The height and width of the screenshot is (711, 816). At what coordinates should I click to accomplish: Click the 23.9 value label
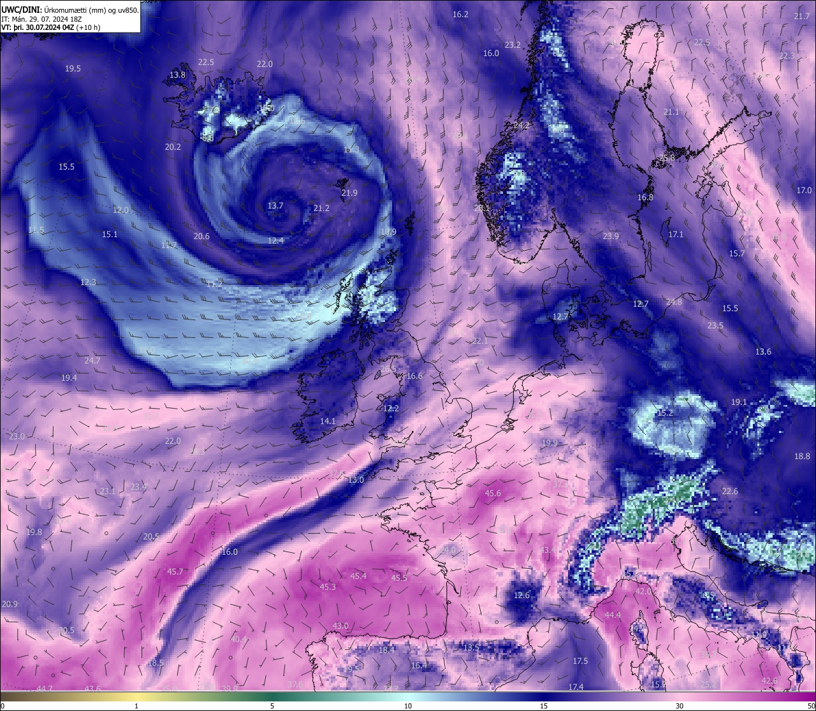[611, 236]
